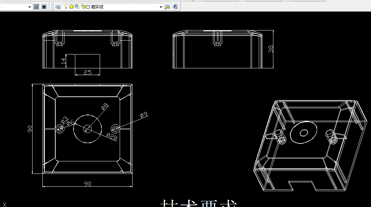Expand the workspace selector dropdown arrow
This screenshot has width=371, height=207.
tap(30, 7)
